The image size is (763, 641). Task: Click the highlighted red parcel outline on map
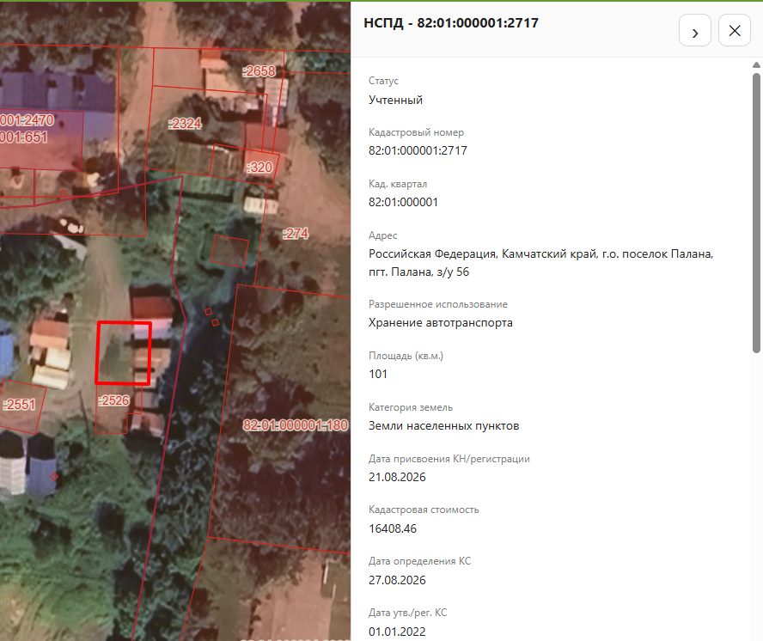pos(124,353)
